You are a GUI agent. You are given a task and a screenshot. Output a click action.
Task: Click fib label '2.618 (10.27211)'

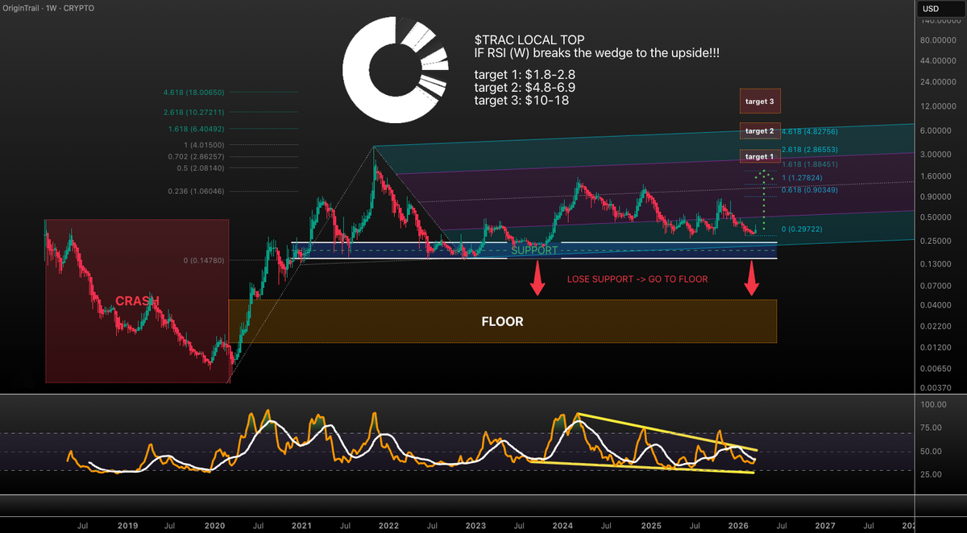click(193, 112)
